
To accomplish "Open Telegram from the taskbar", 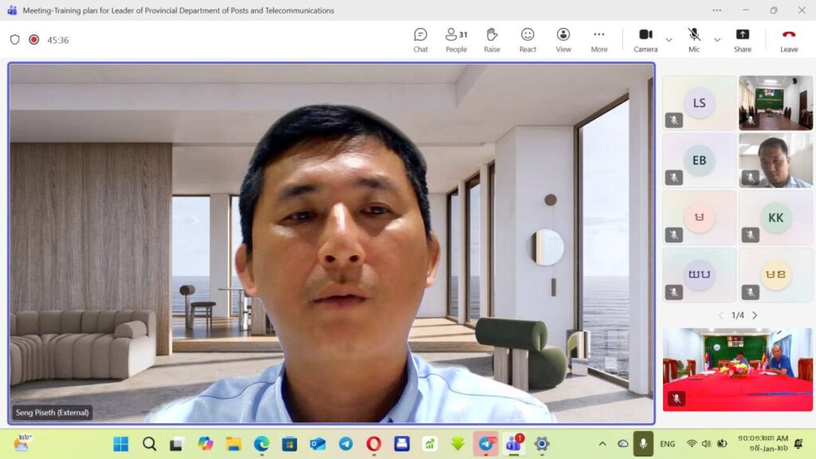I will 346,444.
